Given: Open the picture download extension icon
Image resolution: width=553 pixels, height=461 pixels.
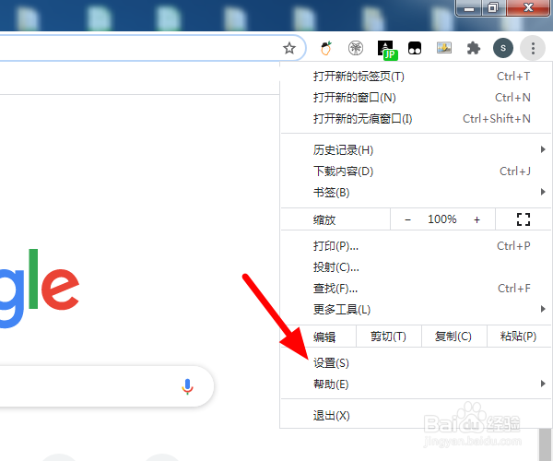Looking at the screenshot, I should point(444,48).
